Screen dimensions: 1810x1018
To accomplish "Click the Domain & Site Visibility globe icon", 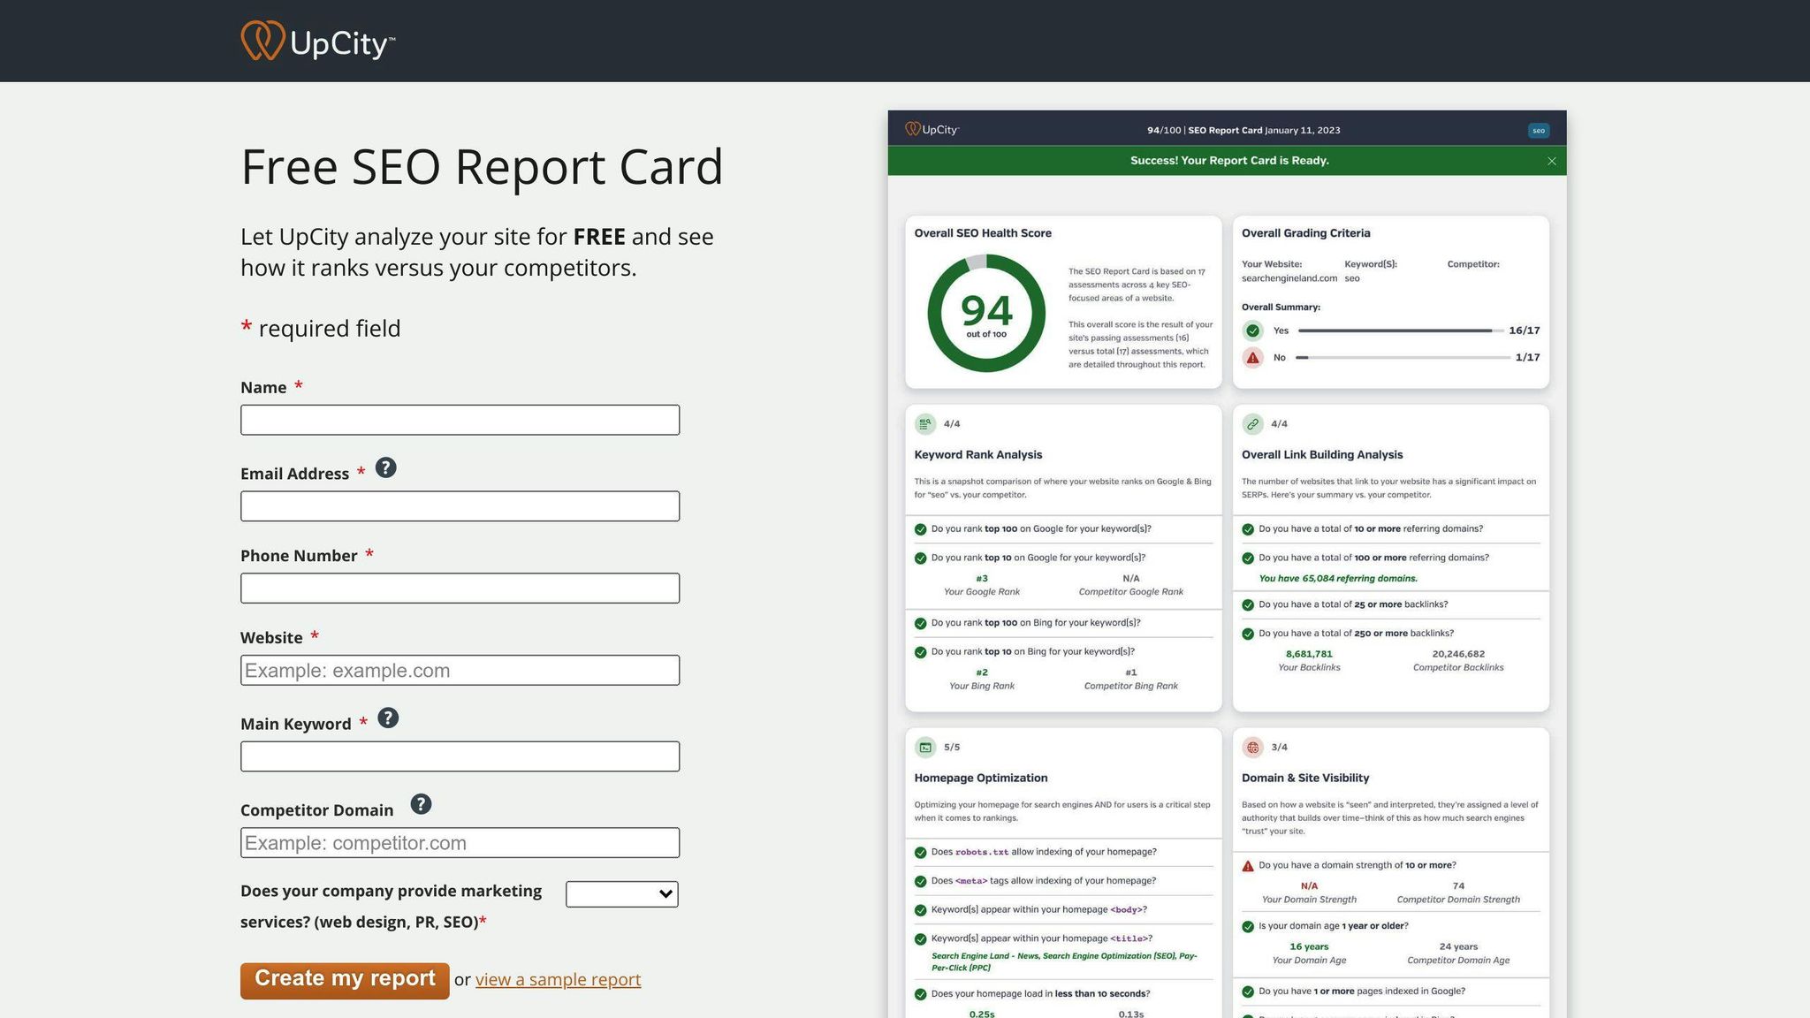I will (x=1252, y=748).
